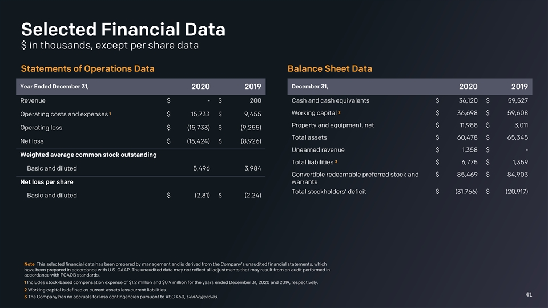Click the "Statements of Operations Data" heading

tap(87, 69)
